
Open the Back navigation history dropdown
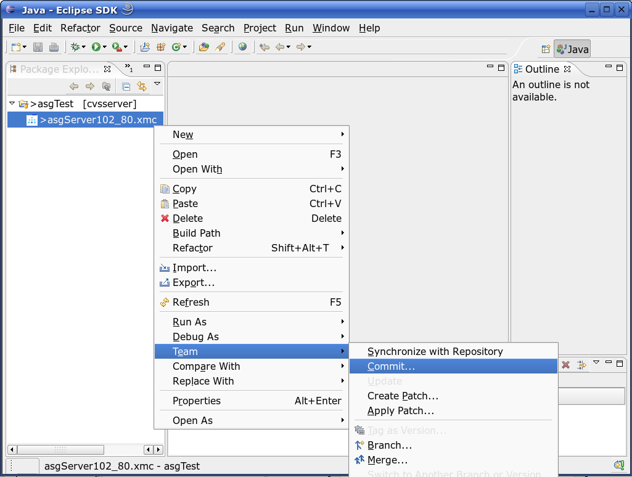coord(288,47)
